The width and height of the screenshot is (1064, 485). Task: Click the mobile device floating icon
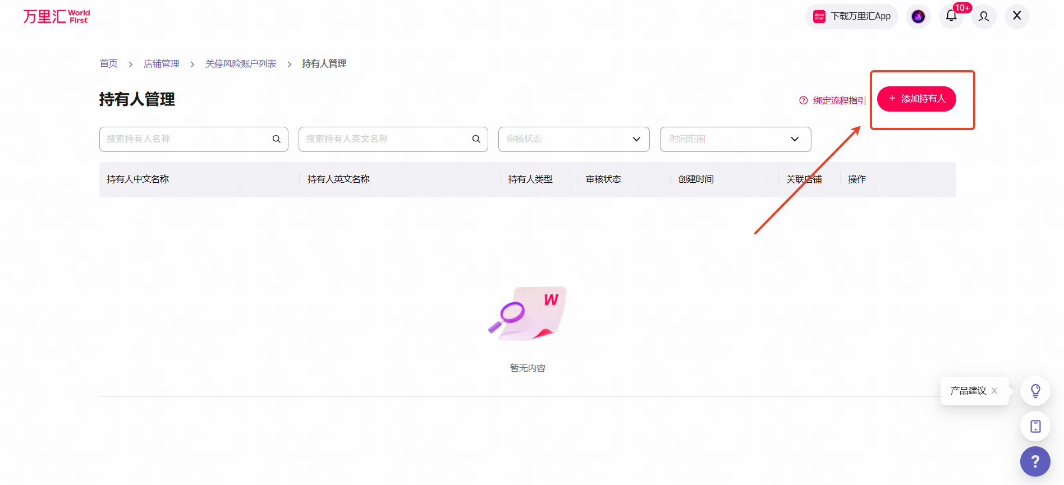pos(1035,426)
